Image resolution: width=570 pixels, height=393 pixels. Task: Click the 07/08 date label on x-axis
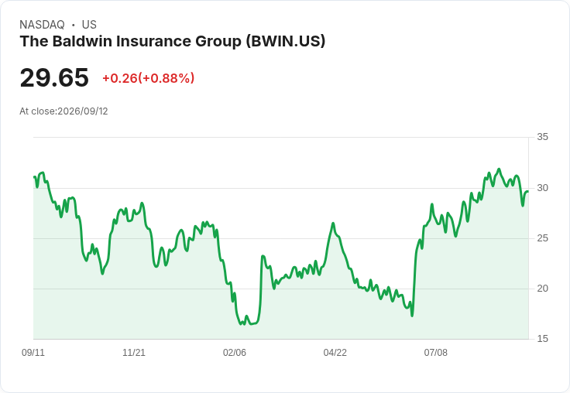coord(435,352)
